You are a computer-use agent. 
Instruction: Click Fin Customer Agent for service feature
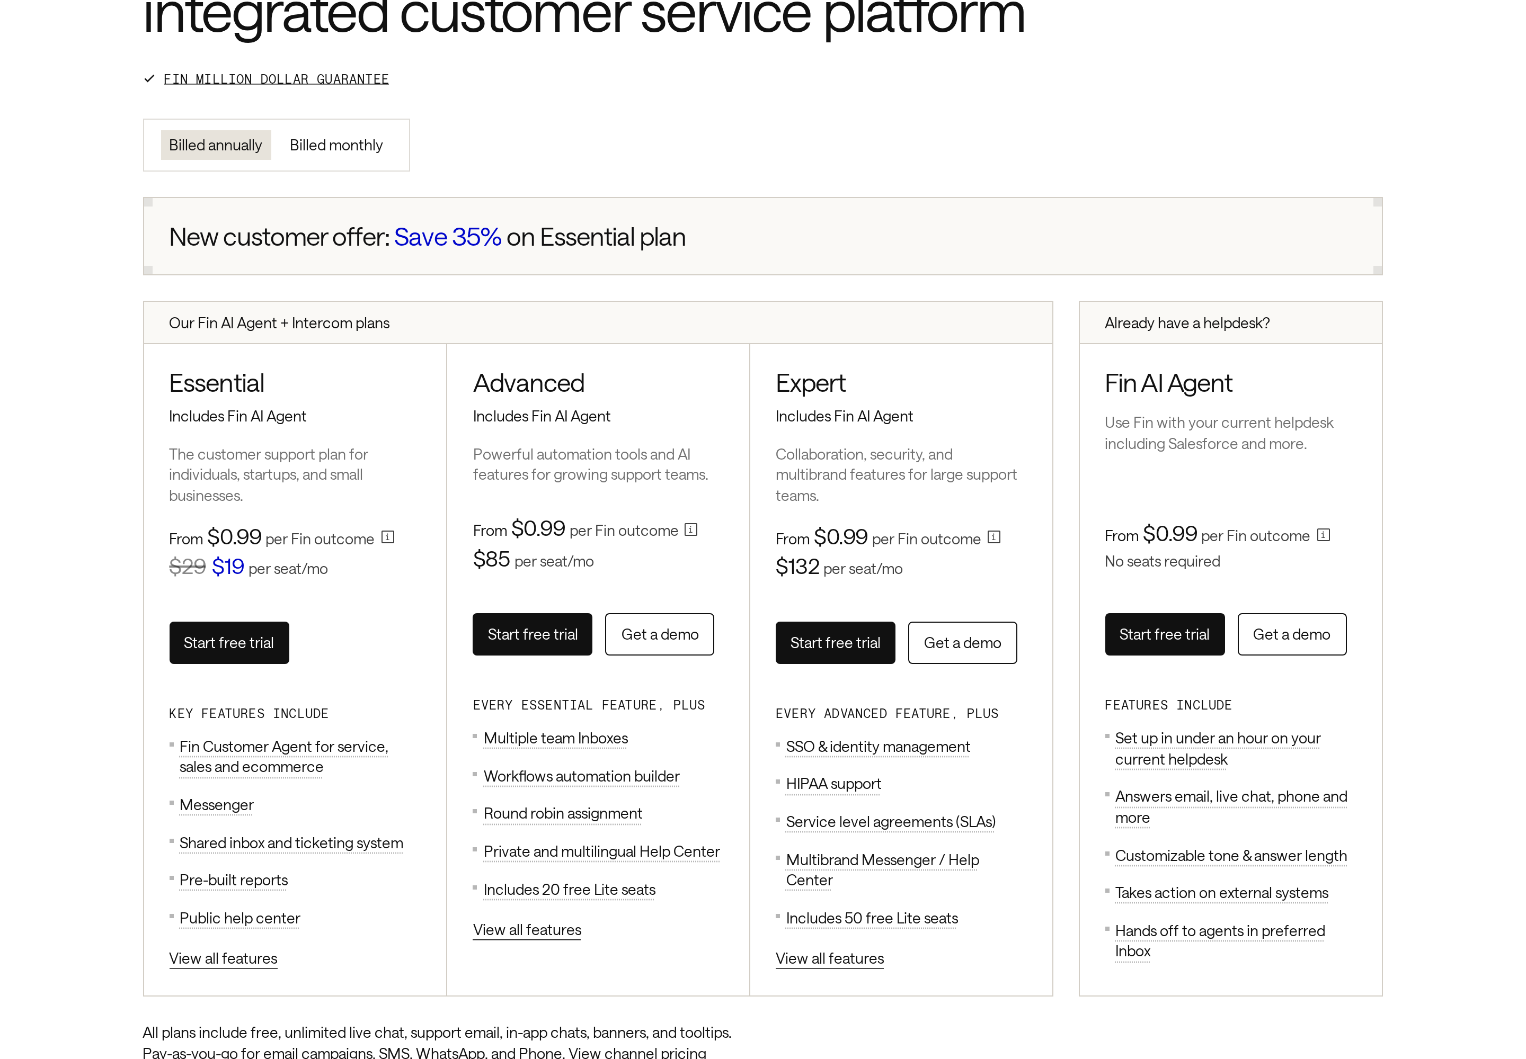(283, 757)
